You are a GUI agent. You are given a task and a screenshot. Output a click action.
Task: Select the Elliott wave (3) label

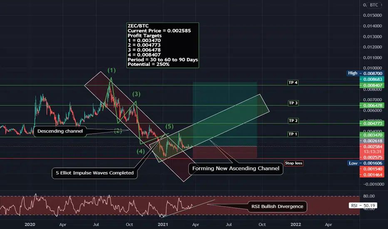[137, 94]
